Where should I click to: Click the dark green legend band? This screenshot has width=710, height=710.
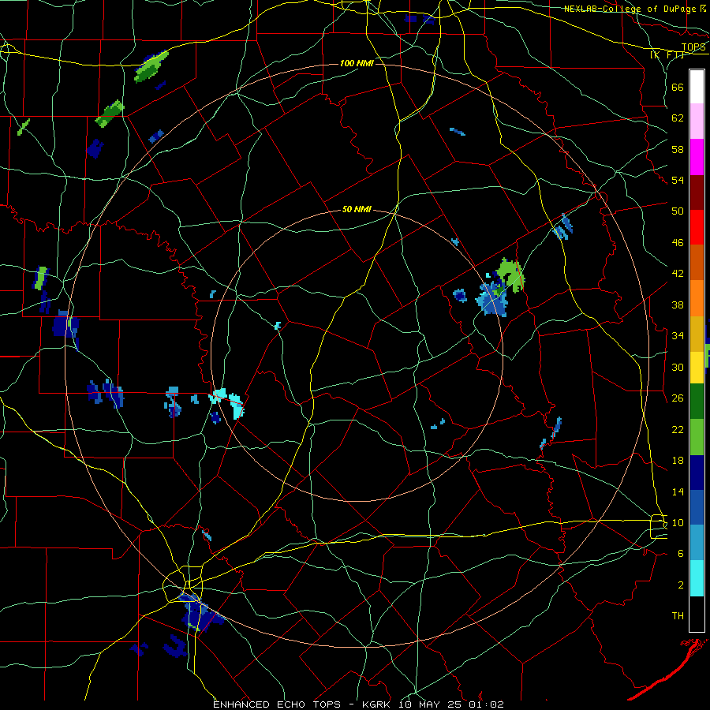pos(697,401)
